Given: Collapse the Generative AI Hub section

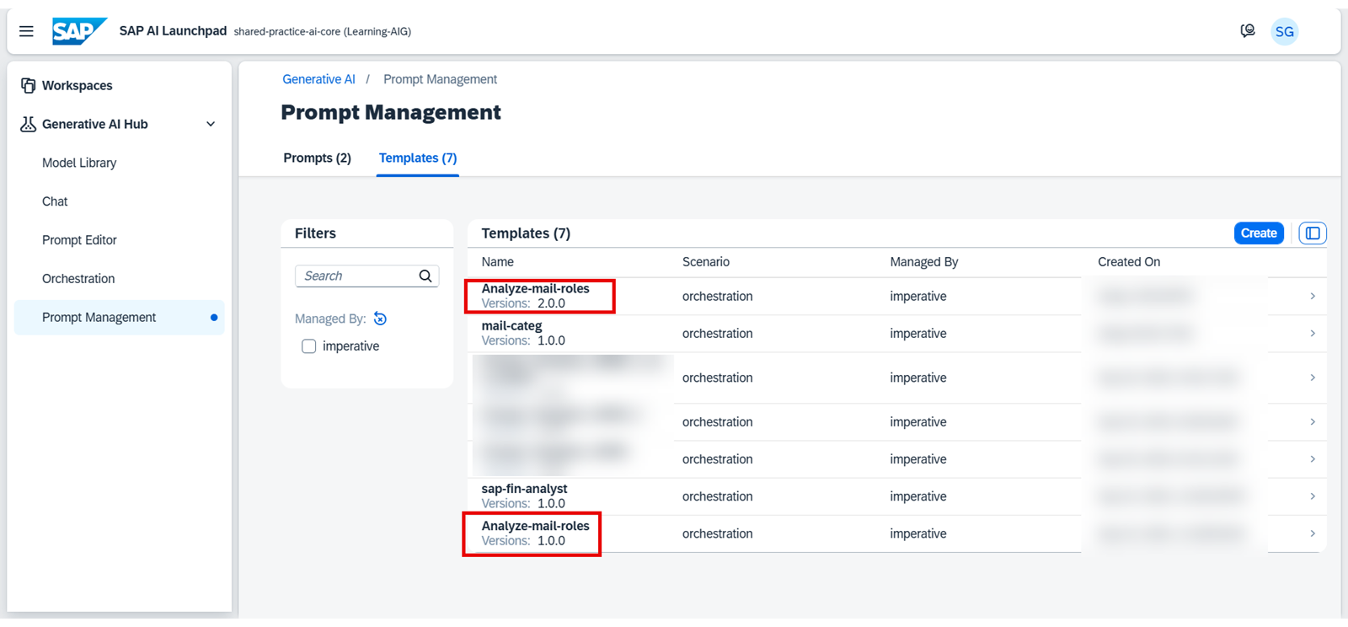Looking at the screenshot, I should pyautogui.click(x=211, y=124).
